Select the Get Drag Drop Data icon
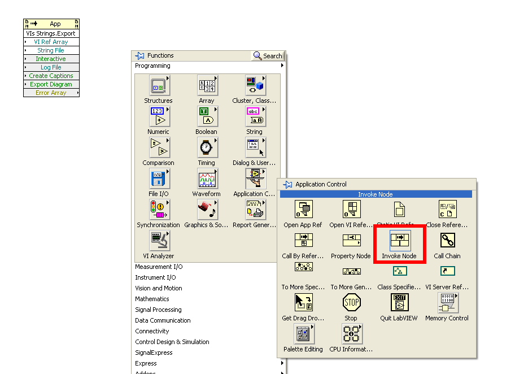515x374 pixels. click(303, 302)
